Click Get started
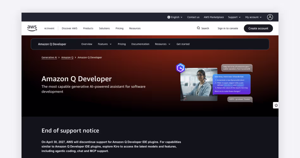This screenshot has height=158, width=300. tap(183, 44)
